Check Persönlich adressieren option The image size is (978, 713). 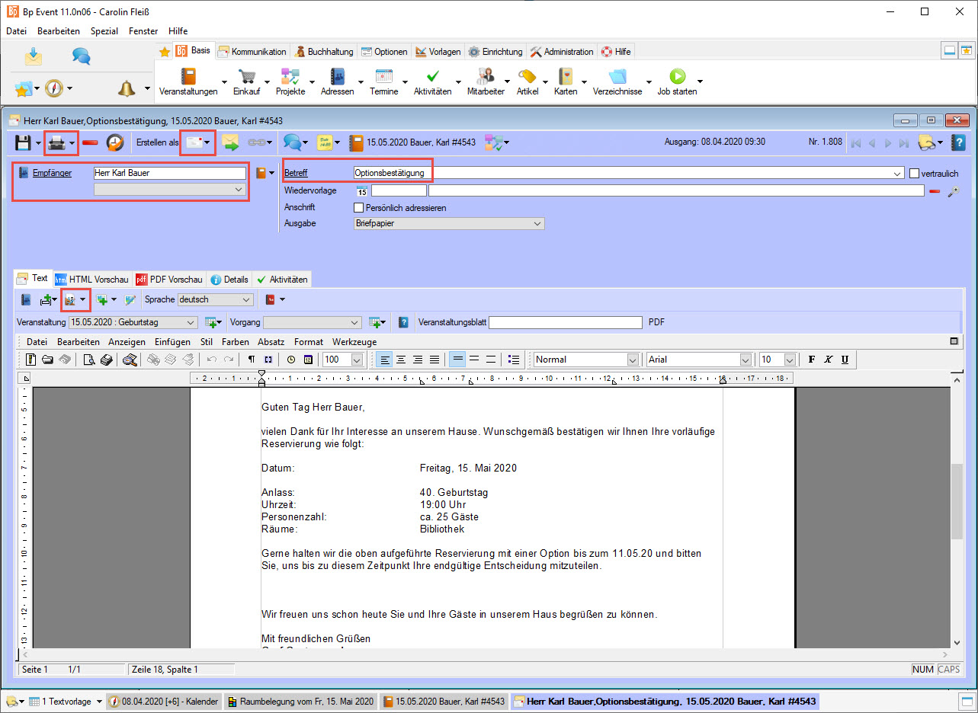coord(359,208)
